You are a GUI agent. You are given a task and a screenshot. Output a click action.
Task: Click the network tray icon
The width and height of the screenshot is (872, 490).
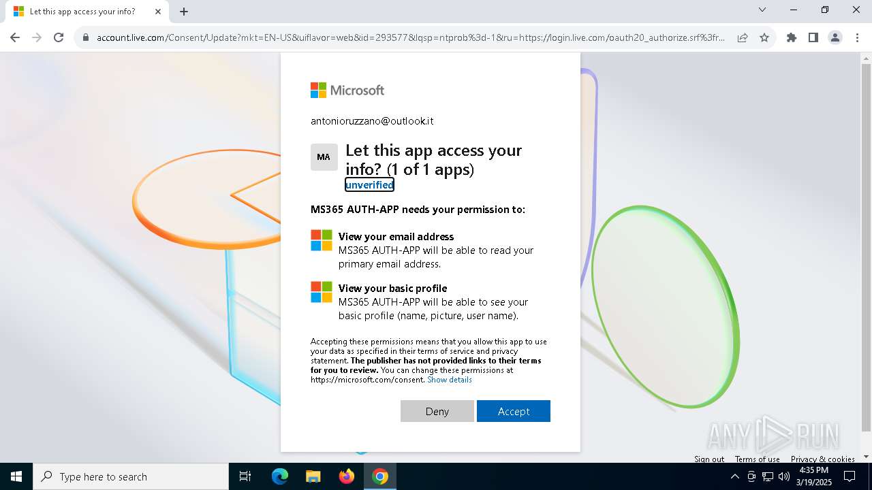(768, 476)
